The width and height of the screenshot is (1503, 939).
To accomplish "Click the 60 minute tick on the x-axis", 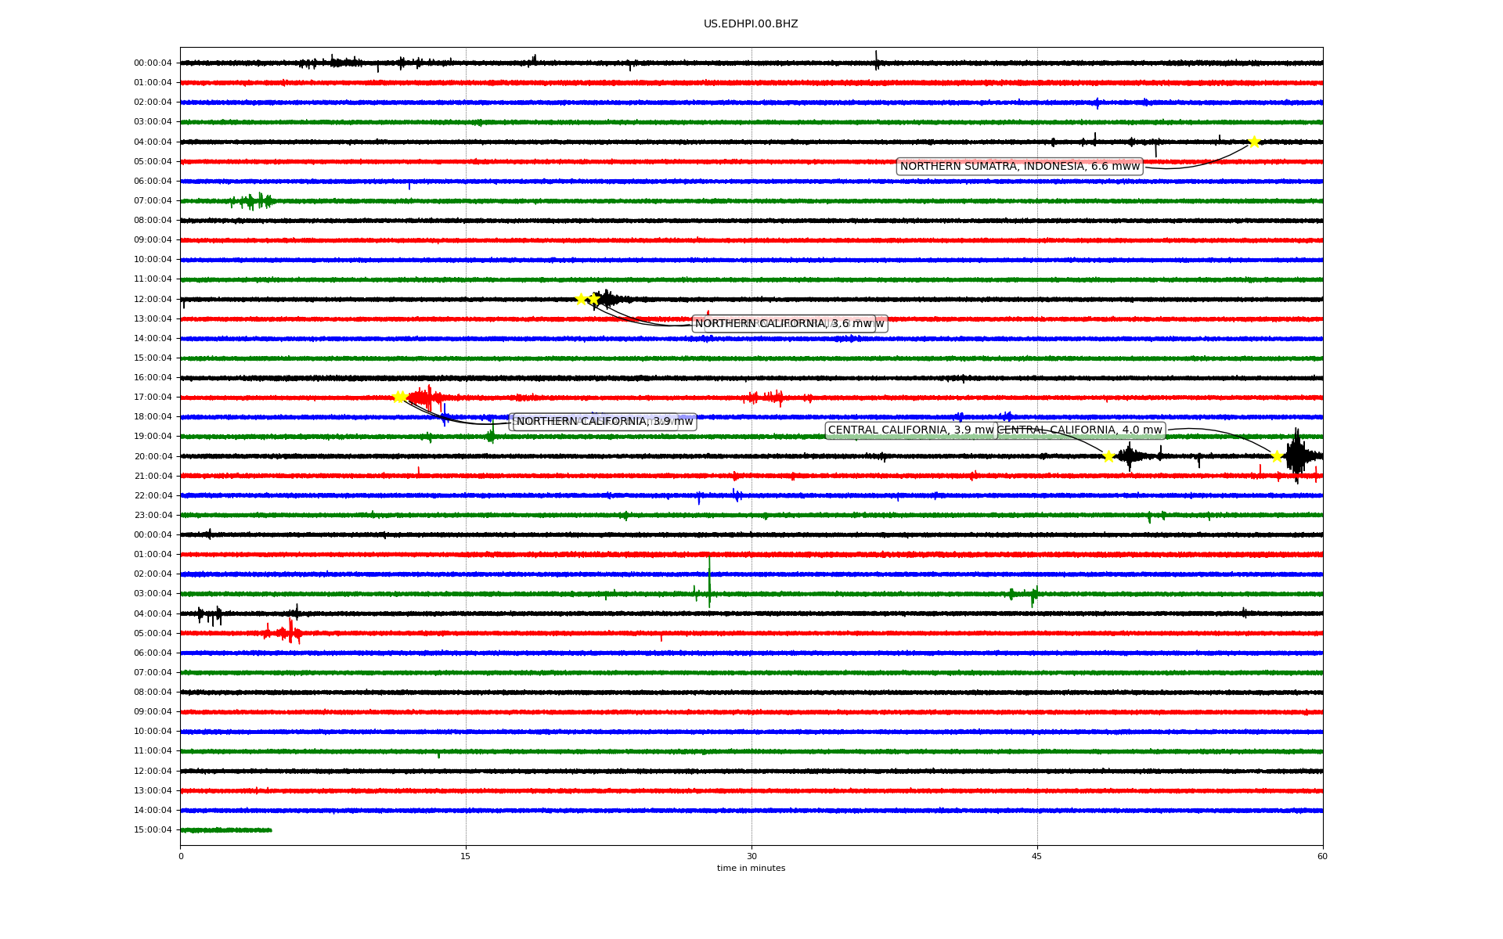I will point(1322,856).
